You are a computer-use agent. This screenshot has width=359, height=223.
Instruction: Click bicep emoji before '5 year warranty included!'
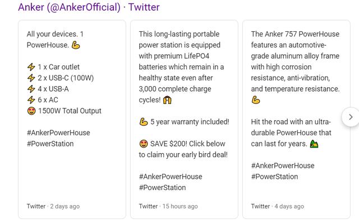(x=144, y=122)
